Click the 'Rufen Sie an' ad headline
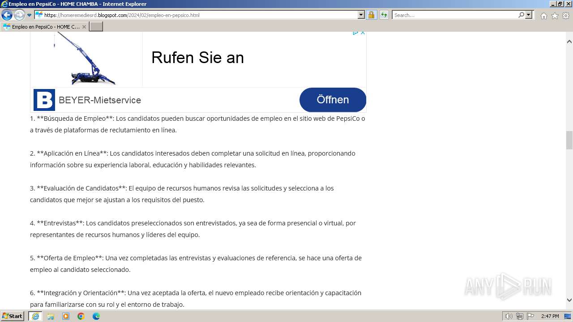This screenshot has width=573, height=322. [x=197, y=58]
